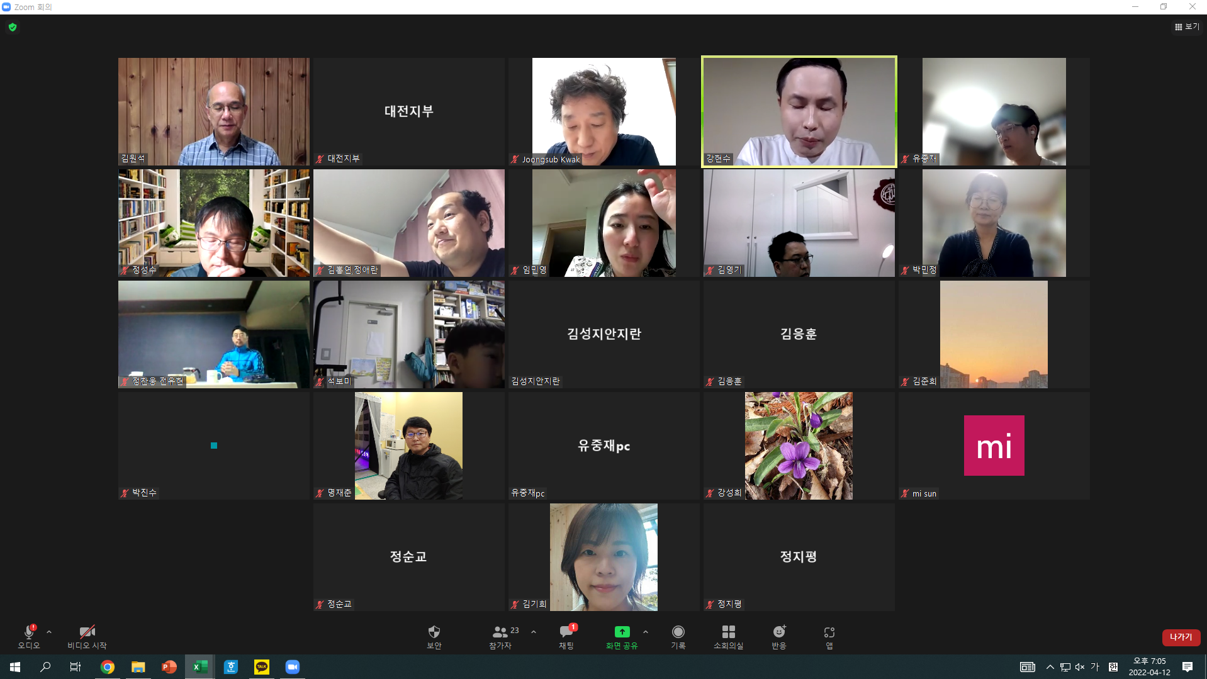This screenshot has height=679, width=1207.
Task: Click the 김영기 name label
Action: pos(729,270)
